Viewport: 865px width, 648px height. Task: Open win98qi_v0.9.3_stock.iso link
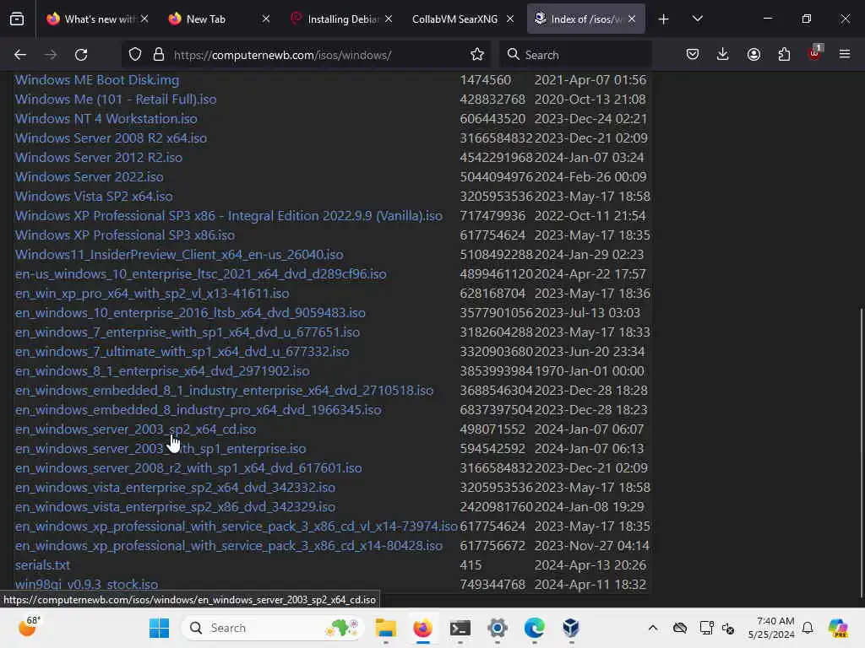pos(87,584)
